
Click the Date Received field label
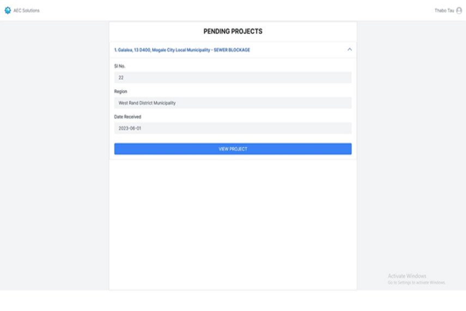pos(128,117)
